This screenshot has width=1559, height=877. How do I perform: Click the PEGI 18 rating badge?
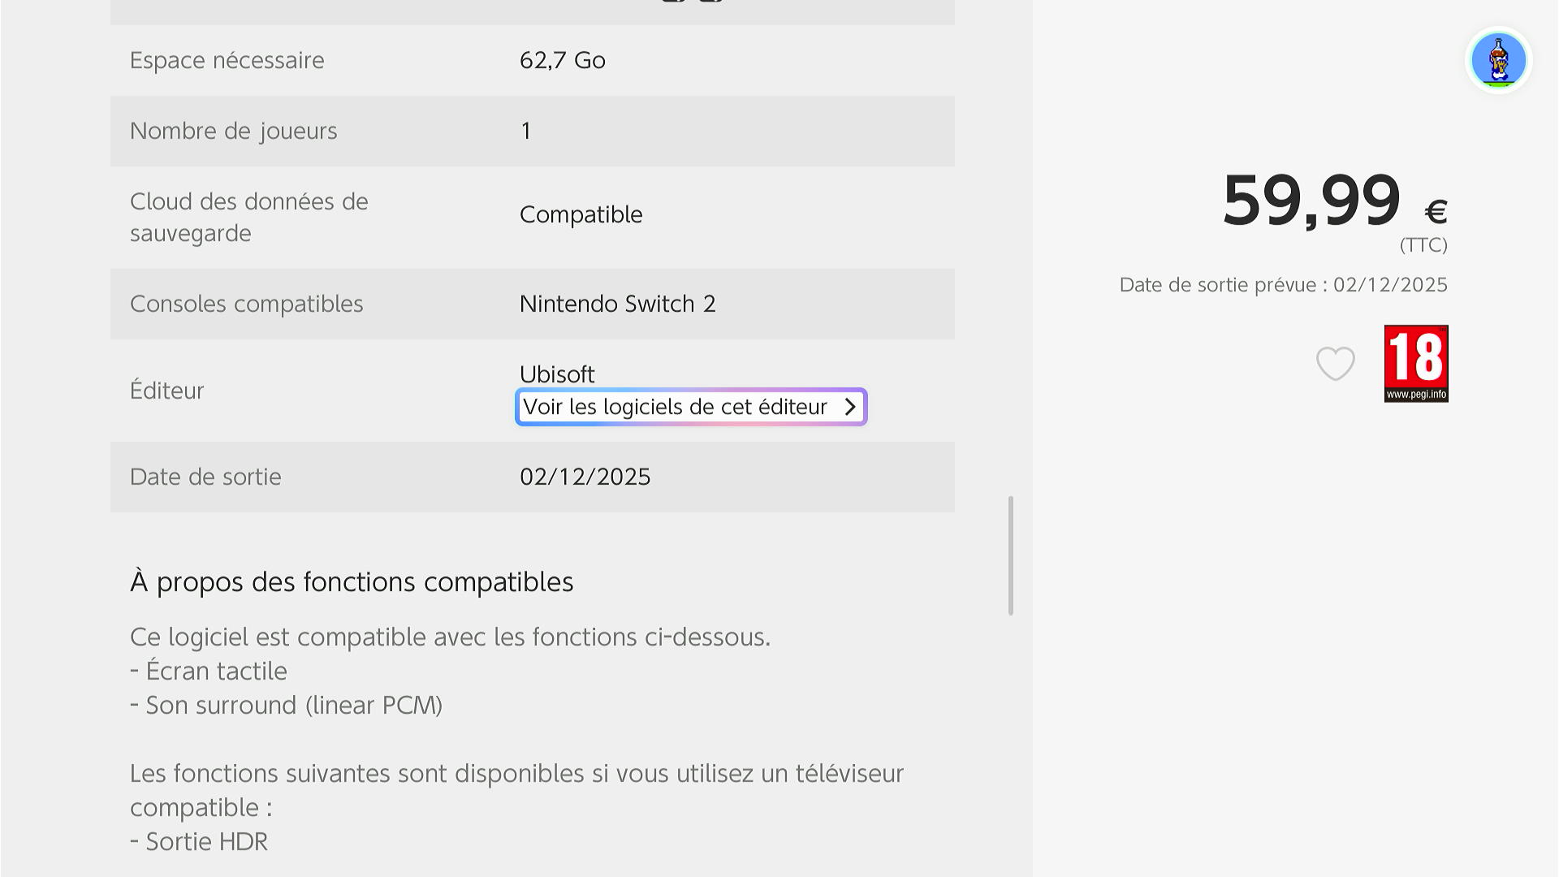point(1415,363)
